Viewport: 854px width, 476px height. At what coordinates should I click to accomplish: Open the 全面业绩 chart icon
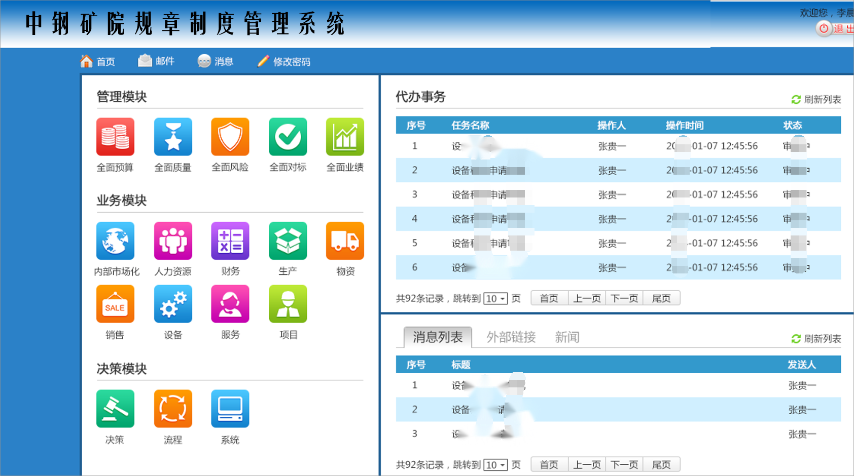[345, 137]
